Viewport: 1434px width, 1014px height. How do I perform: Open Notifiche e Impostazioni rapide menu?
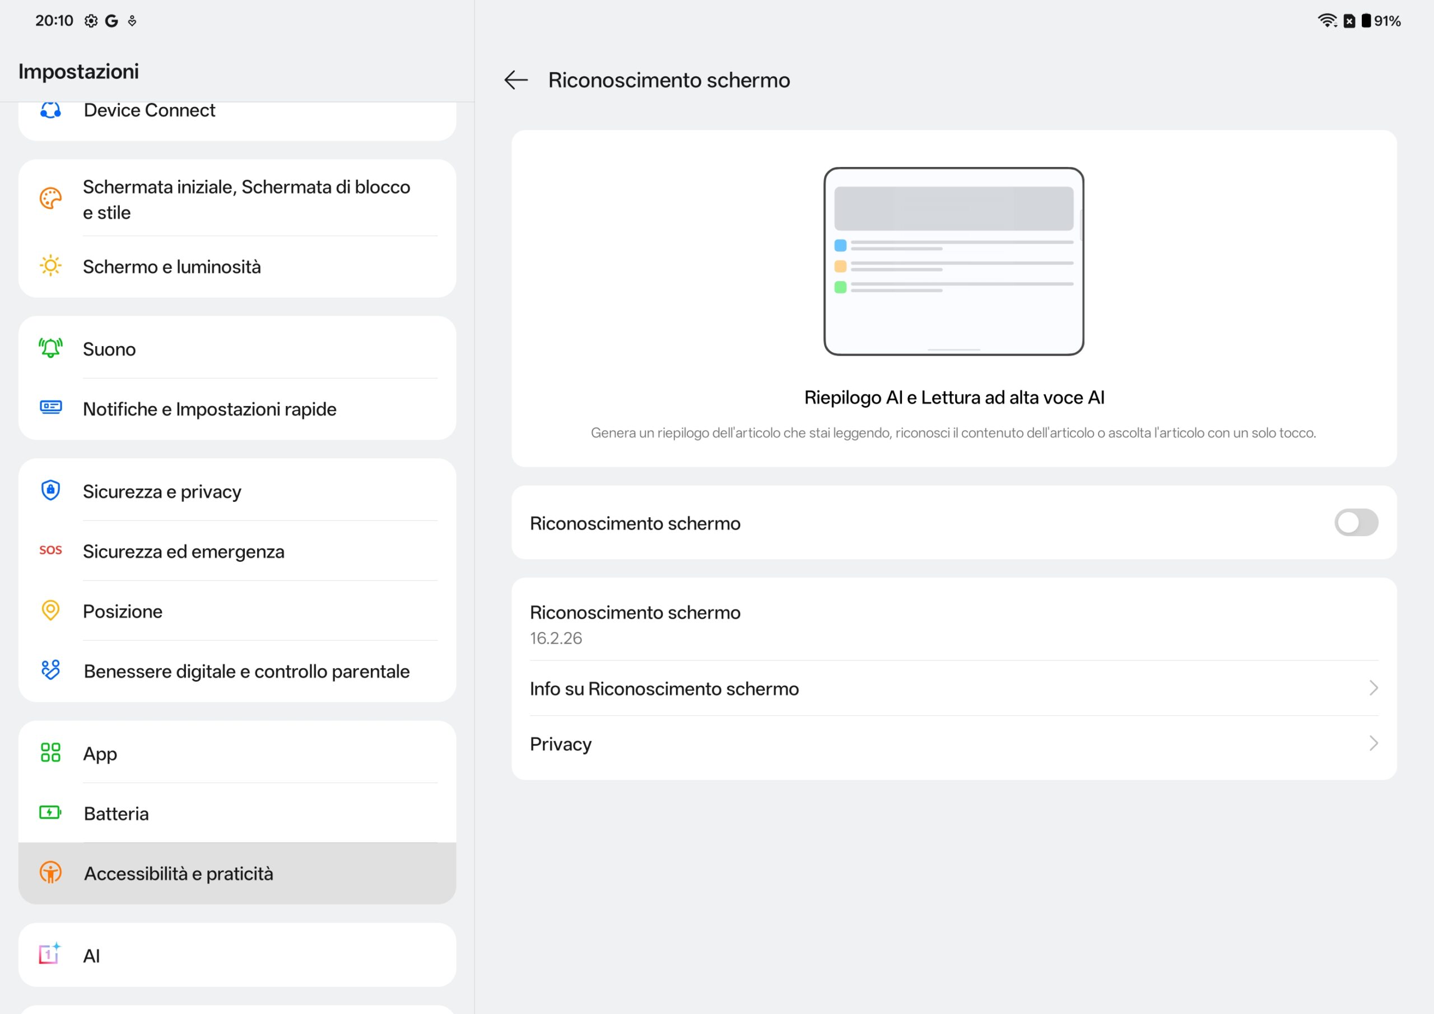pyautogui.click(x=210, y=409)
